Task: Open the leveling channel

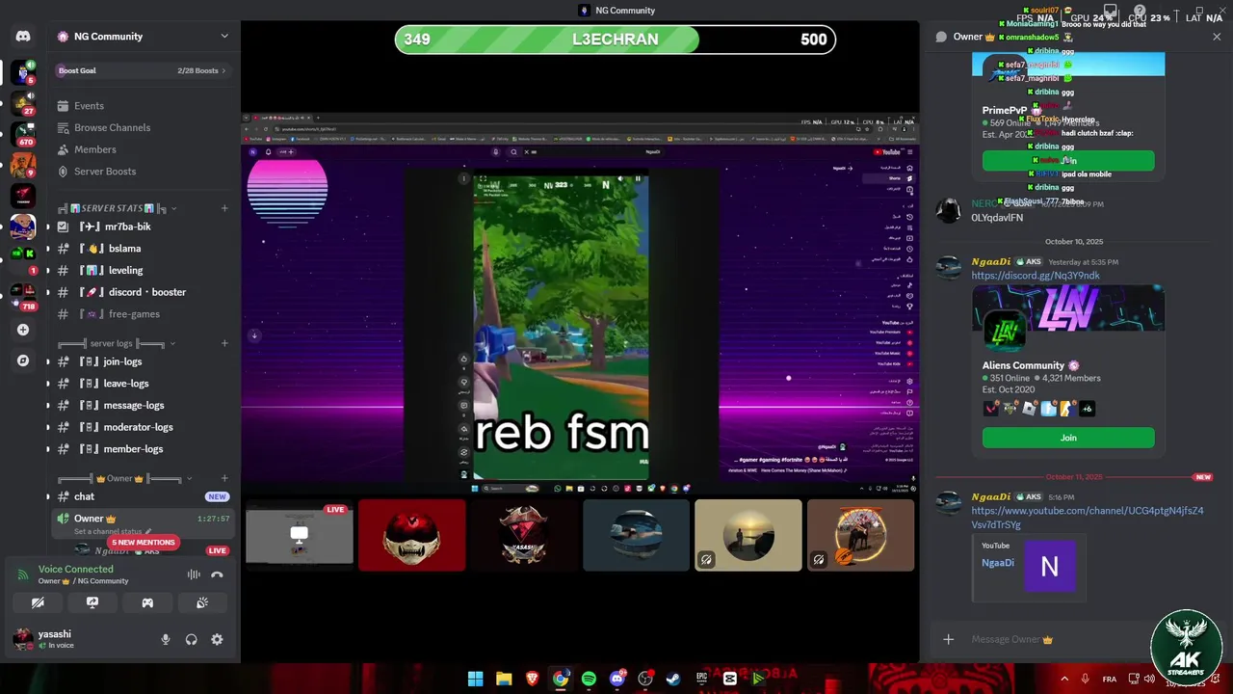Action: click(x=143, y=271)
